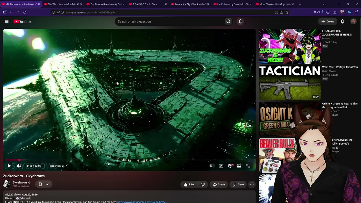Close the S E A F O O D tab
Screen dimensions: 361x203
(166, 4)
